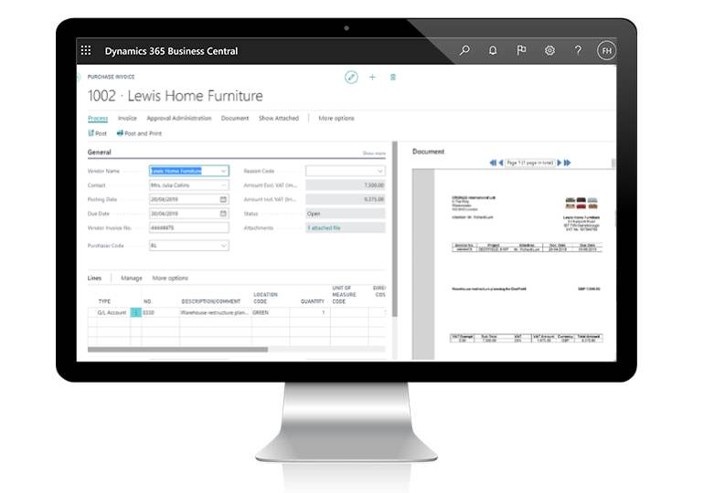Switch to the Approval Administration tab
Image resolution: width=704 pixels, height=493 pixels.
[x=178, y=119]
